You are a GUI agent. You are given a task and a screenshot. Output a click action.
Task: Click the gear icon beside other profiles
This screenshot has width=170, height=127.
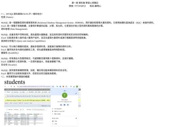pyautogui.click(x=76, y=118)
